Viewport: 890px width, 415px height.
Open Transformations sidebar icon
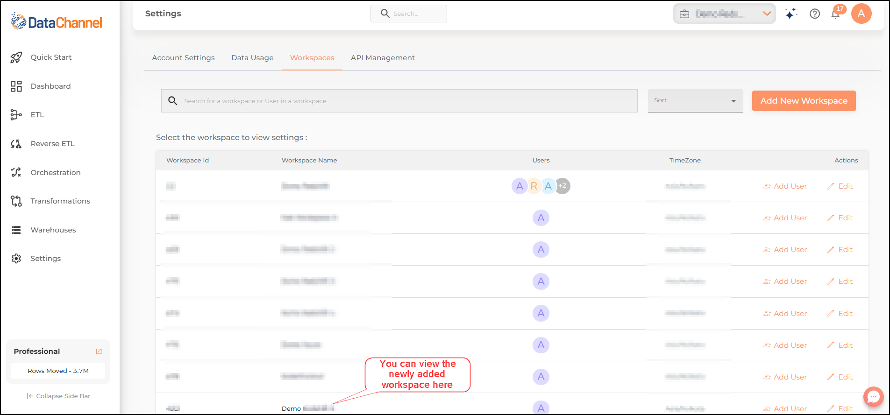point(16,201)
